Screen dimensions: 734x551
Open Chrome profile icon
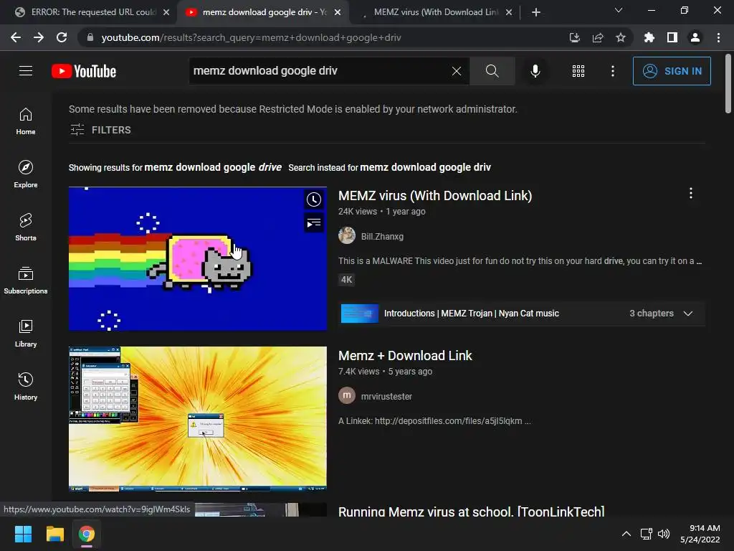[695, 37]
